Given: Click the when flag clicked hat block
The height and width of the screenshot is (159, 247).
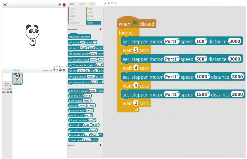Looking at the screenshot, I should (x=136, y=23).
